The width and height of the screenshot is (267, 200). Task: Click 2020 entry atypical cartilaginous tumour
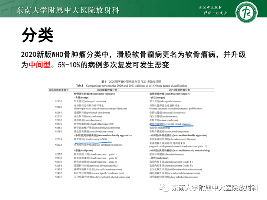(x=98, y=145)
